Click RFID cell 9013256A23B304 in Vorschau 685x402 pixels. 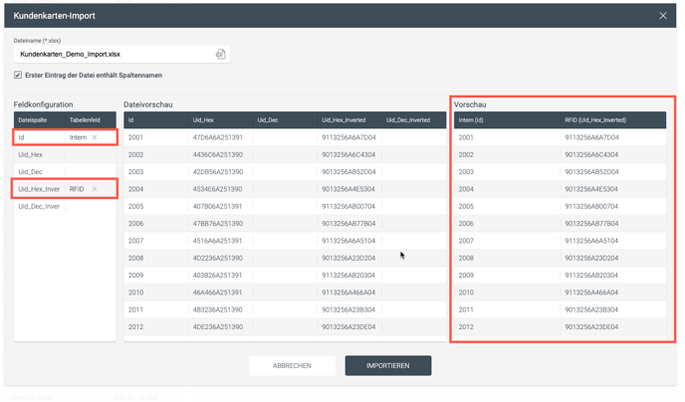tap(591, 309)
